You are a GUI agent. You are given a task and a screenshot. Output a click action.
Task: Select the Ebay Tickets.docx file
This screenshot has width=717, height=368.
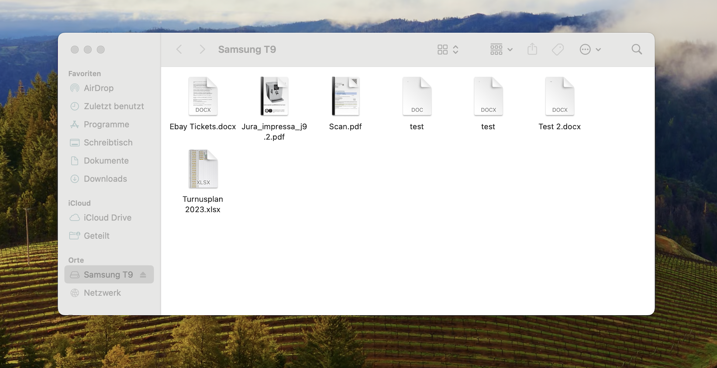203,104
